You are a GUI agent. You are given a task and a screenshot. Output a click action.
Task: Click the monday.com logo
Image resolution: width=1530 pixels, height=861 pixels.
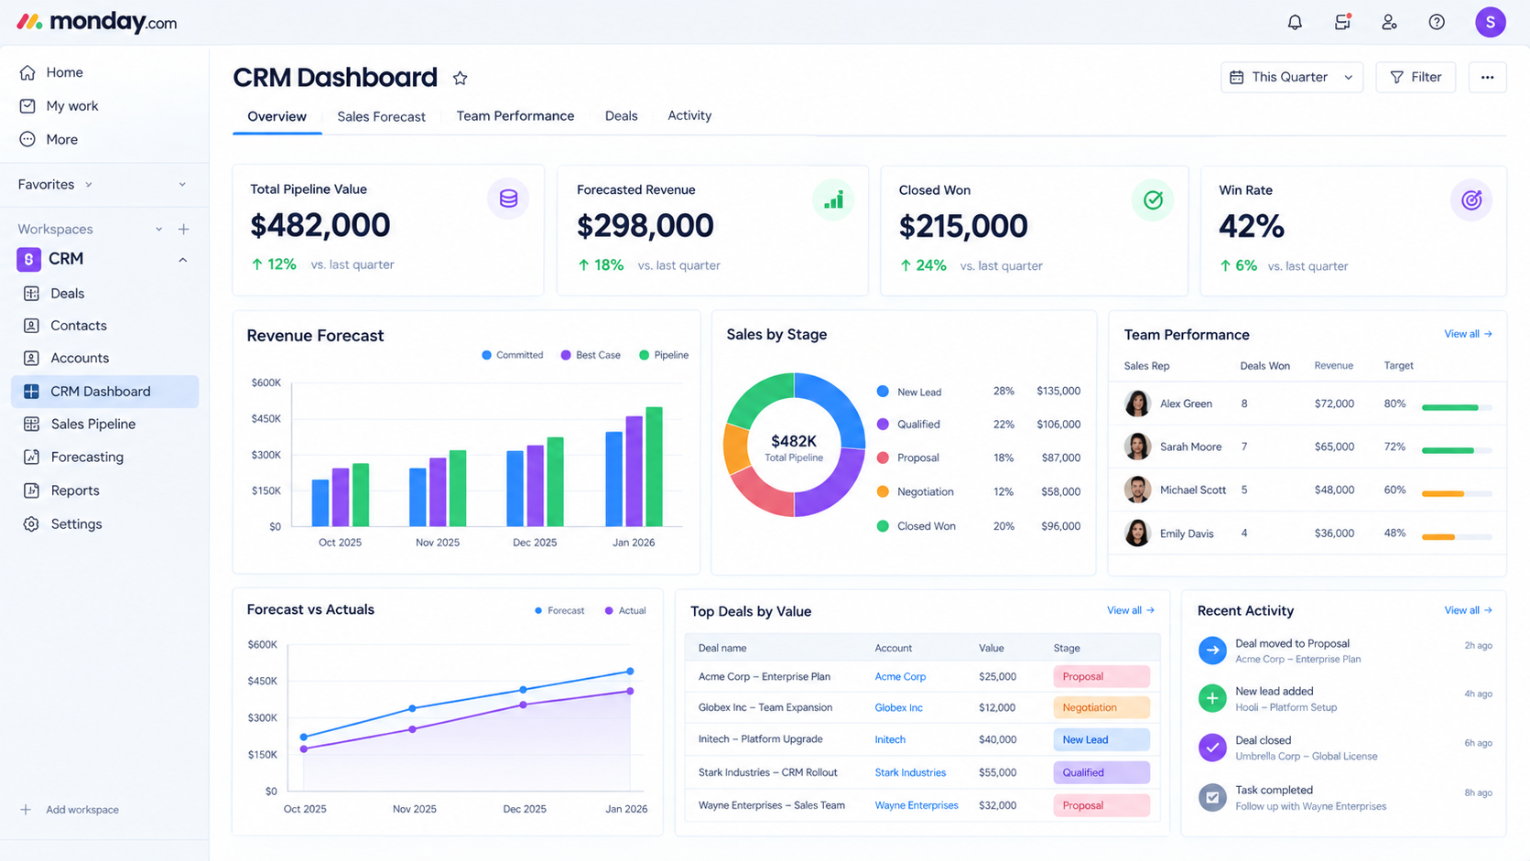coord(97,22)
